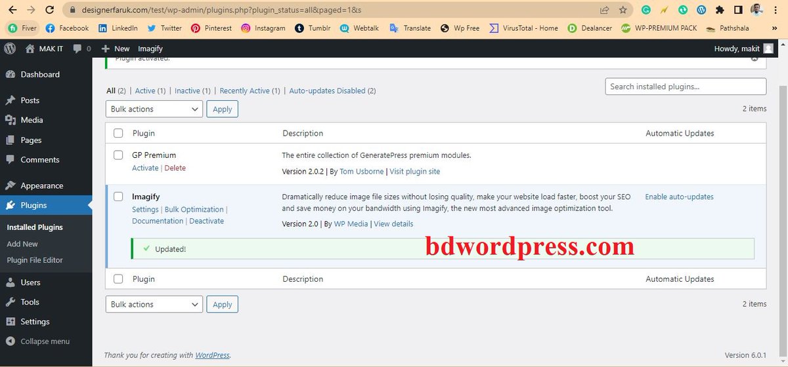Viewport: 788px width, 367px height.
Task: Filter plugins by Inactive (1)
Action: (x=192, y=91)
